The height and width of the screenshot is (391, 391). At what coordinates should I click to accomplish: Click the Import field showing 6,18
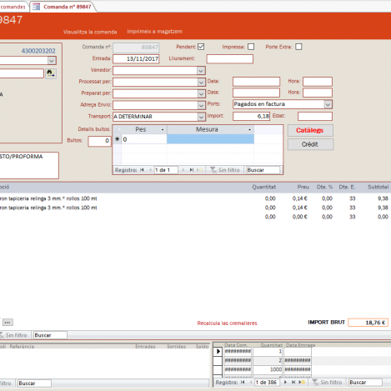251,116
